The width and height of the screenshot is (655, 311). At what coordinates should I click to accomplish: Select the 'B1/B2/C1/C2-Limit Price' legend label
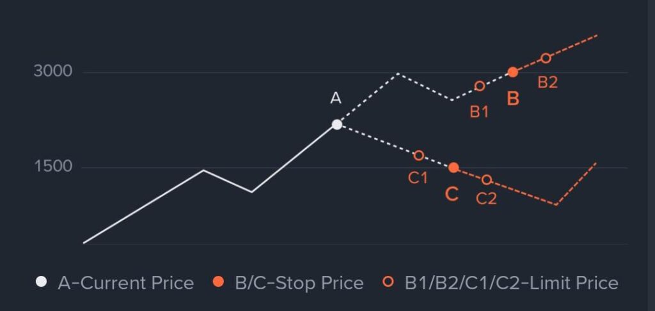(x=511, y=283)
